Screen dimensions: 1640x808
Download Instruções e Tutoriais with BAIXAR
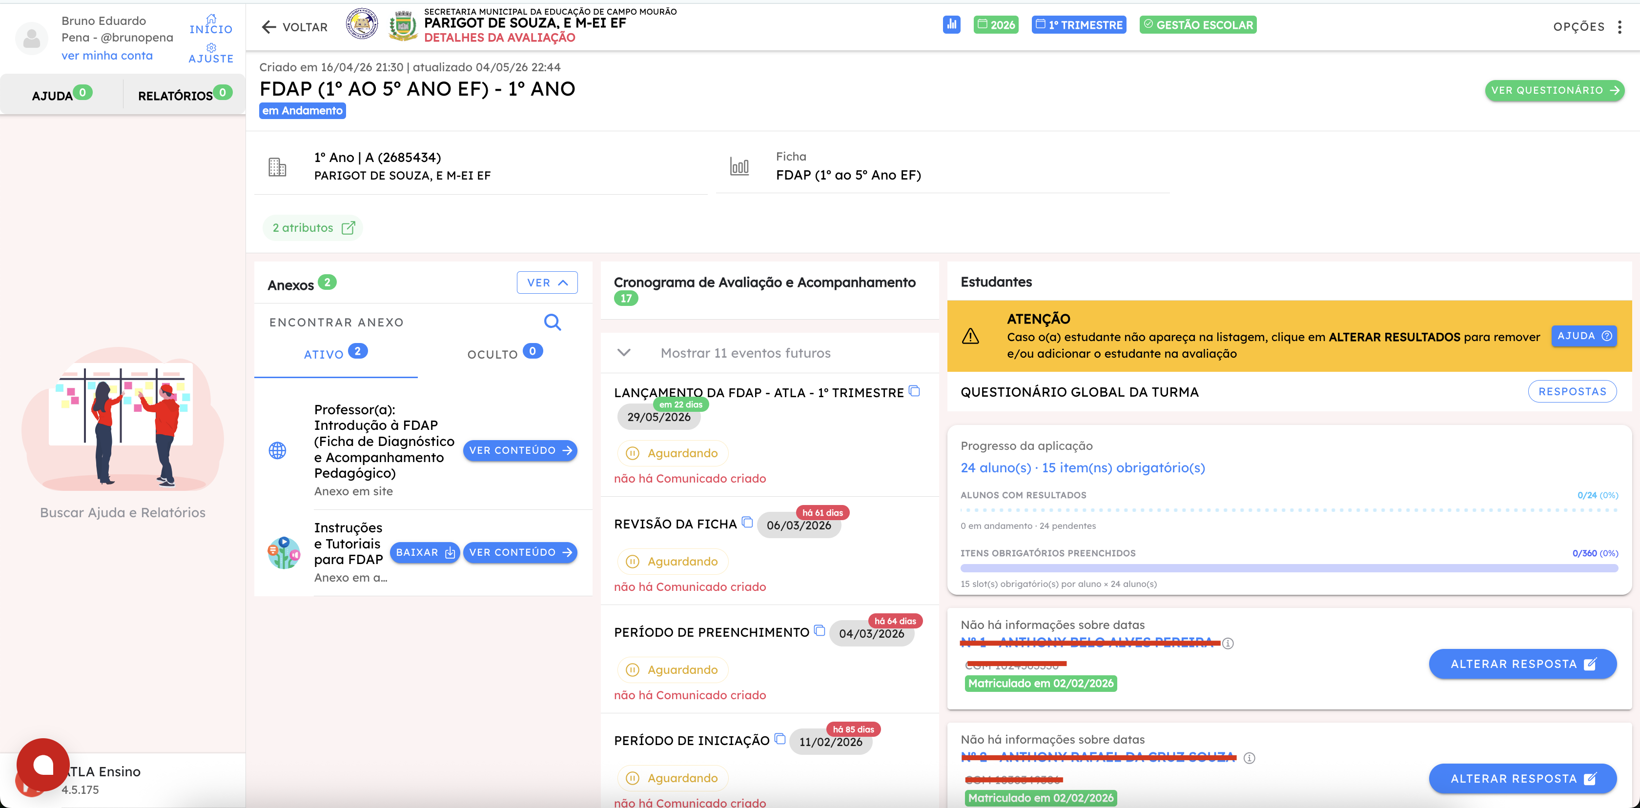click(425, 552)
